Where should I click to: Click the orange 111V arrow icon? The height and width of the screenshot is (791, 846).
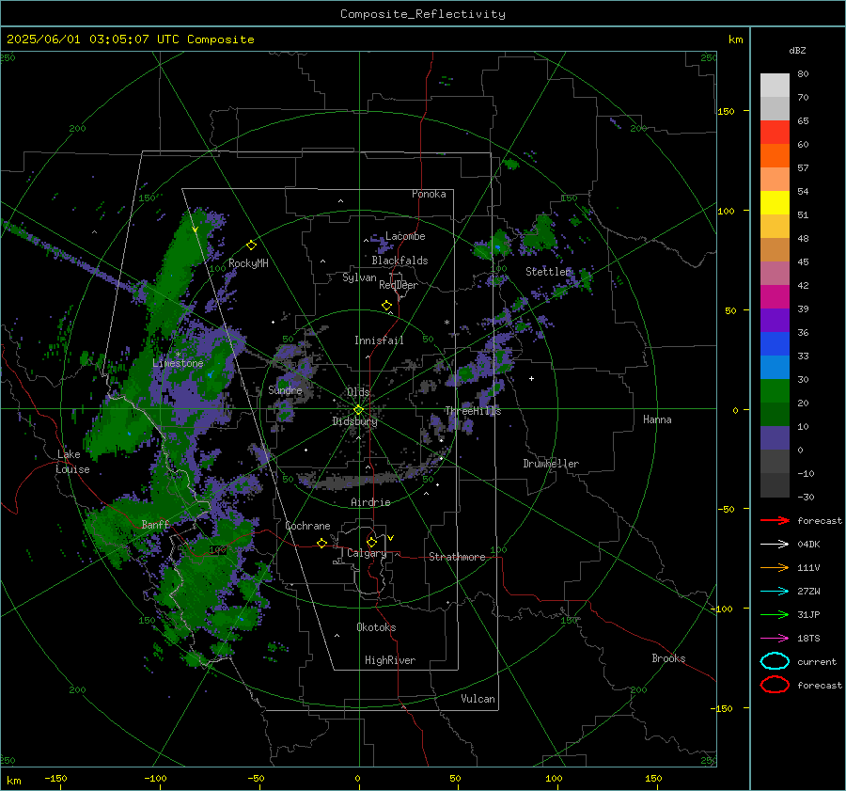pos(775,567)
